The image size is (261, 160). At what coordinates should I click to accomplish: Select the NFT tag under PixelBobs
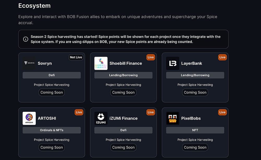[195, 130]
